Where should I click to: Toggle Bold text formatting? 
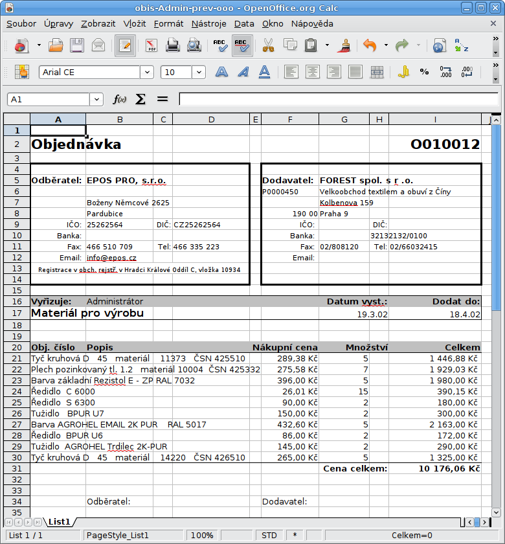(x=221, y=72)
